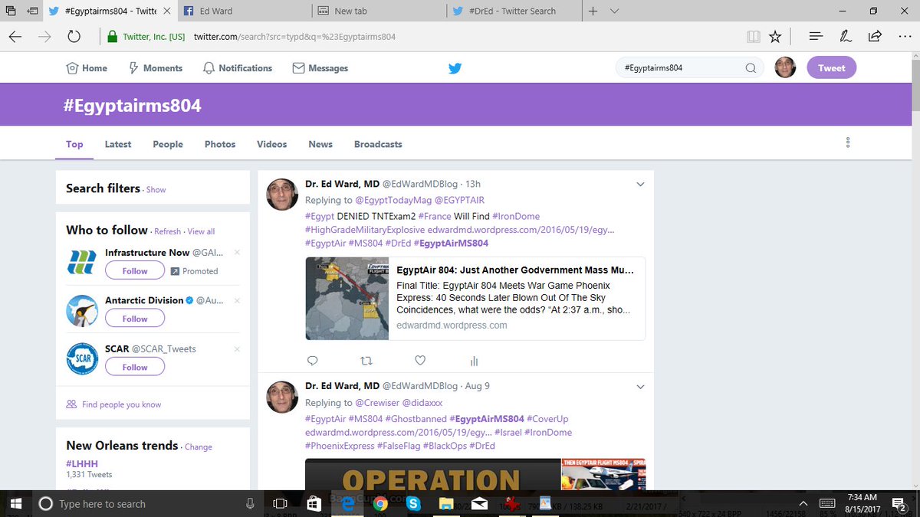Expand dropdown chevron on the Aug 9 tweet

pos(641,386)
